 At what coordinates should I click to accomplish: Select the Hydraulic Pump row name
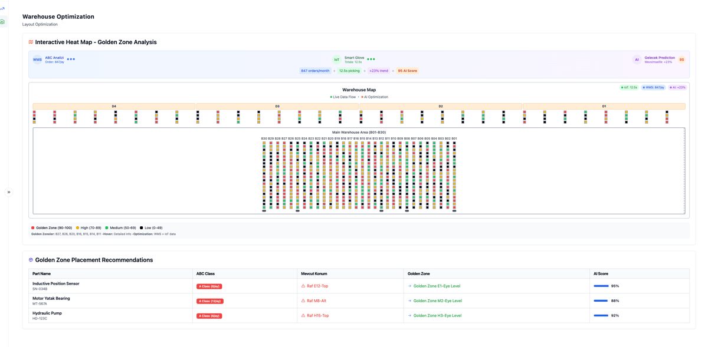[47, 313]
